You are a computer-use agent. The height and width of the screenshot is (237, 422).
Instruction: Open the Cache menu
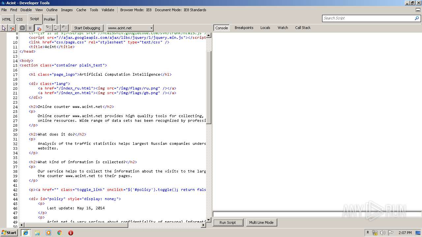point(81,10)
